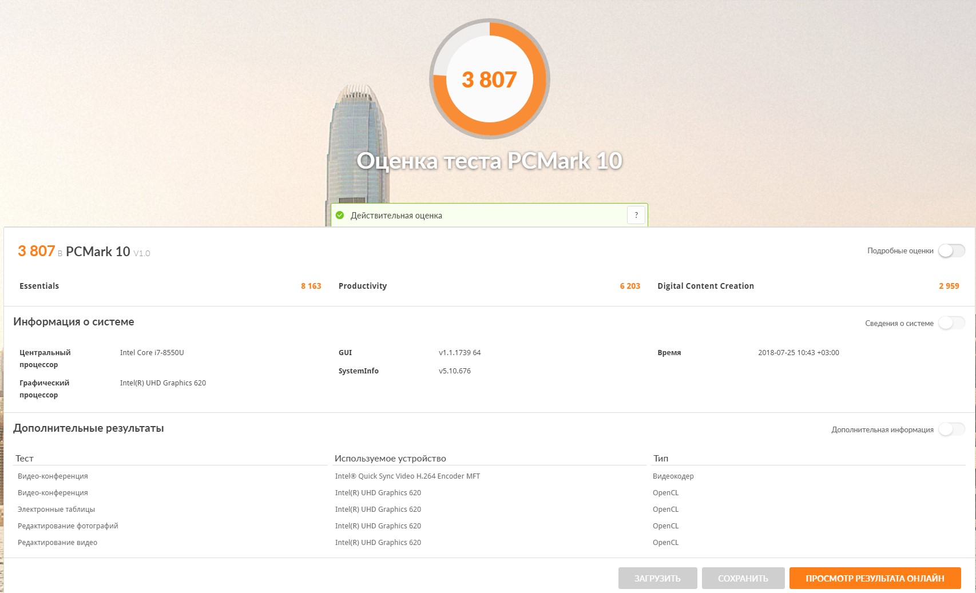The width and height of the screenshot is (976, 593).
Task: Open ПРОСМОТР РЕЗУЛЬТАТА ОНЛАЙН
Action: point(875,578)
